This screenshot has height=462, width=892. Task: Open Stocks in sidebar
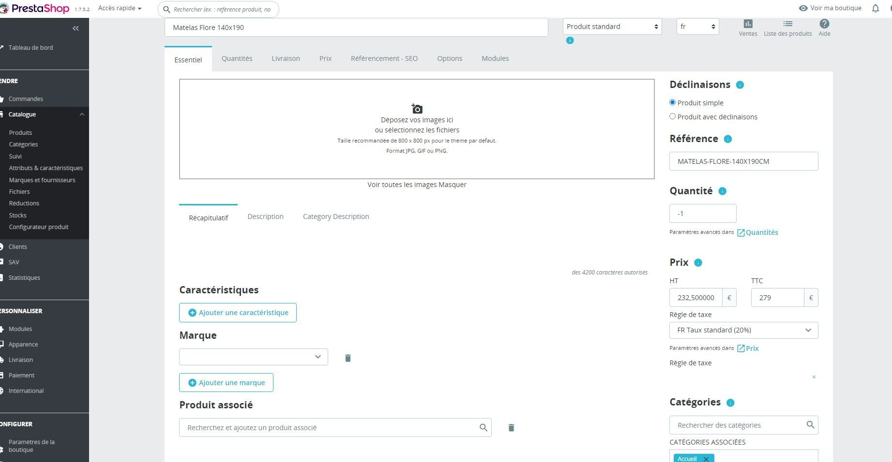point(18,215)
